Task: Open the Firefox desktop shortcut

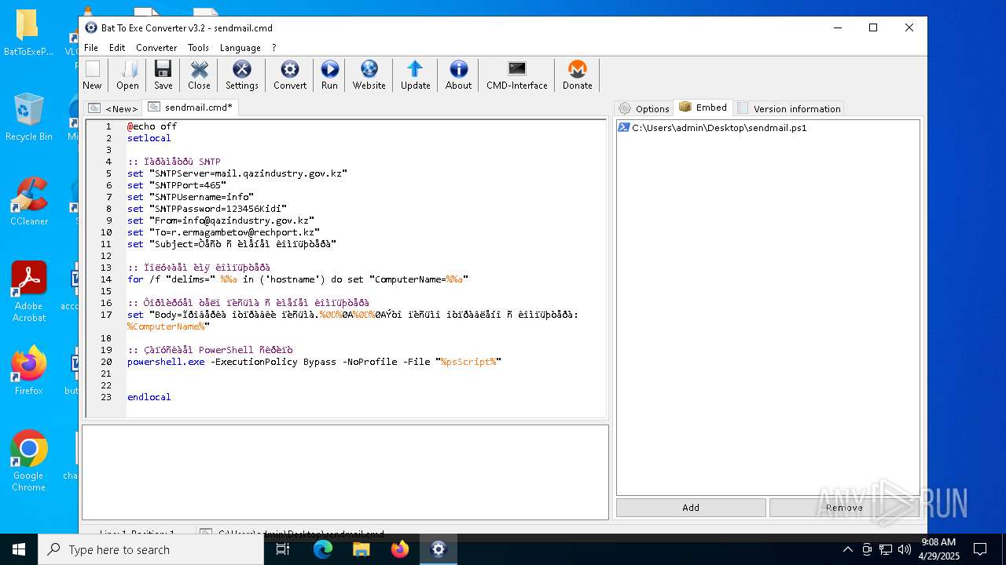Action: pos(28,370)
